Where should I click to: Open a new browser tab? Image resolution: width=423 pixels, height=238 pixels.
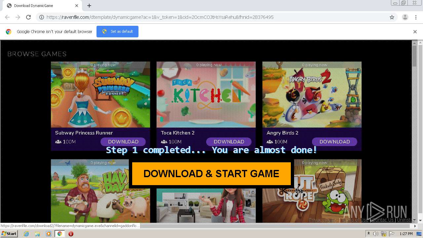[89, 6]
